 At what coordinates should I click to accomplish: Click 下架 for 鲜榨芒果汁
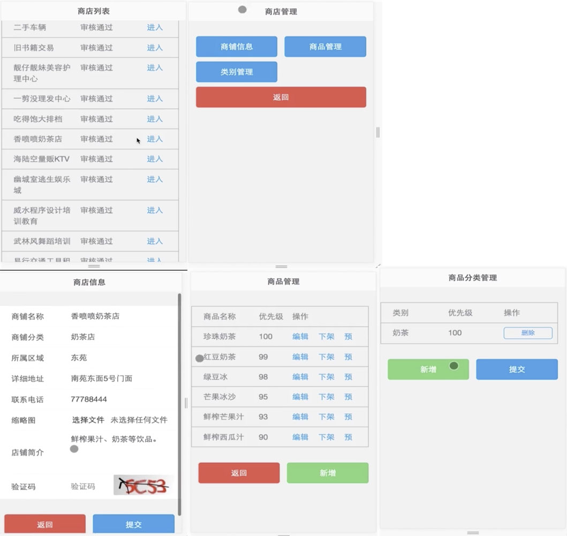coord(326,417)
